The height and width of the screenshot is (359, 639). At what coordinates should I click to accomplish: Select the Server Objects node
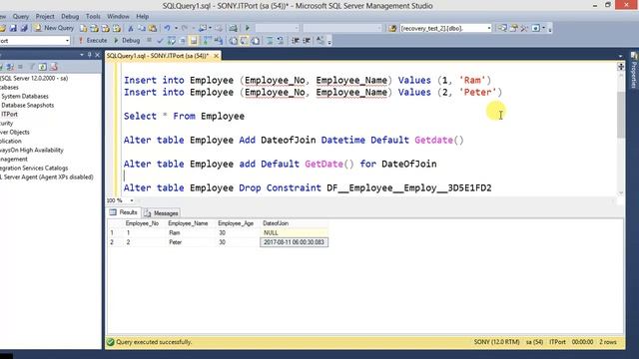15,132
